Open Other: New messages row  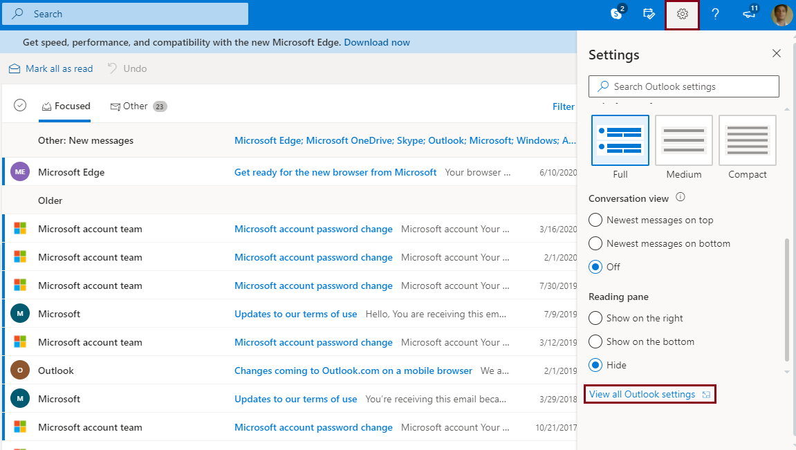pyautogui.click(x=289, y=140)
